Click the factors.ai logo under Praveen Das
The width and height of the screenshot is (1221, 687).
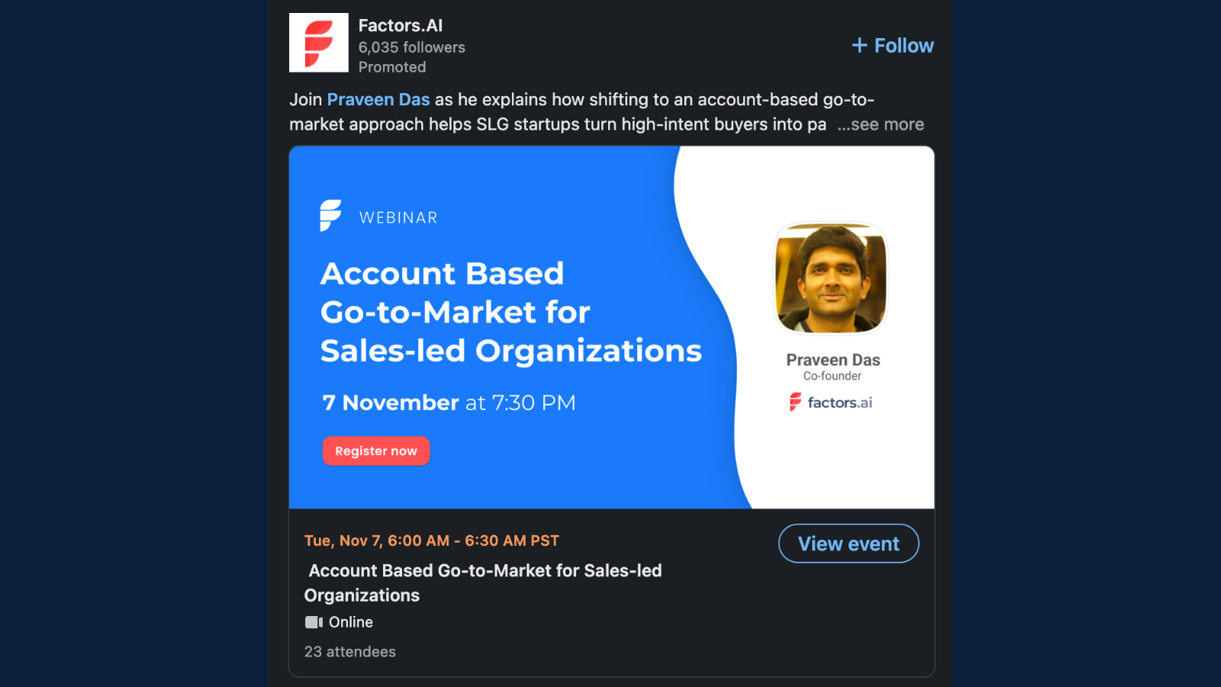point(830,402)
